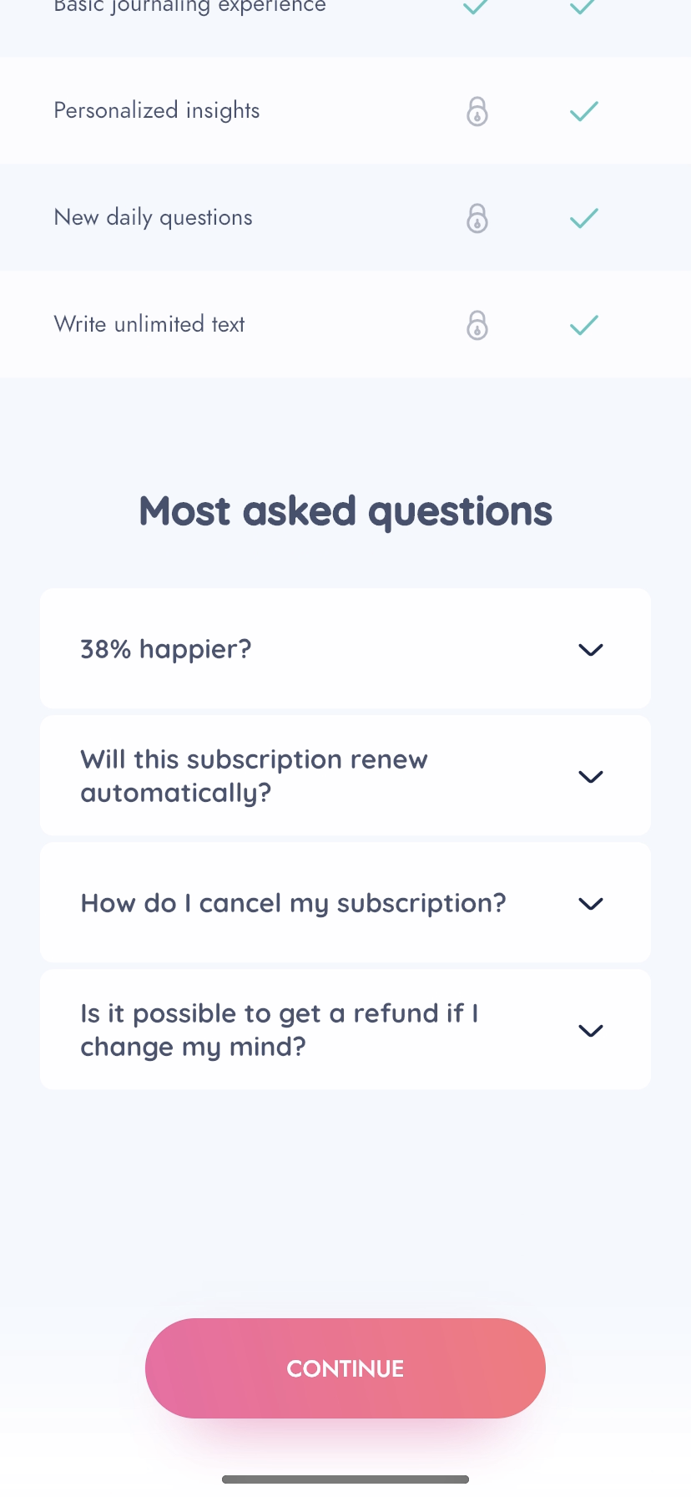Open '38% happier?' FAQ question text
Image resolution: width=691 pixels, height=1497 pixels.
(x=166, y=649)
